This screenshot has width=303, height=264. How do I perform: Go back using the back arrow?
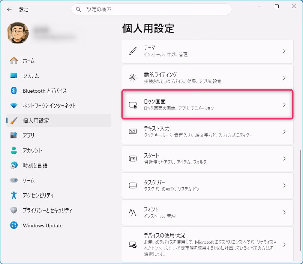tap(9, 9)
